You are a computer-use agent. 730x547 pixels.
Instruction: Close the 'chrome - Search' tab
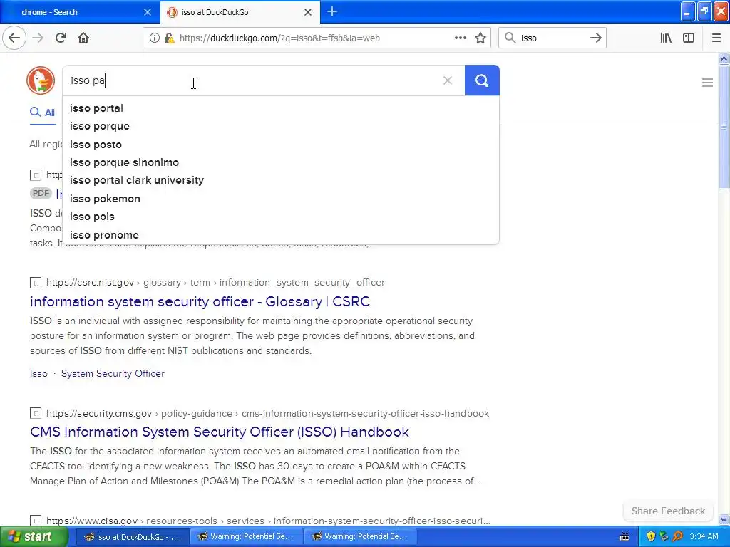point(147,12)
